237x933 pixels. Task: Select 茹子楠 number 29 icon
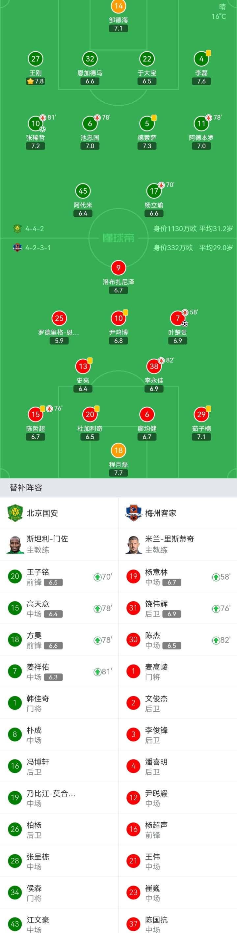[201, 415]
